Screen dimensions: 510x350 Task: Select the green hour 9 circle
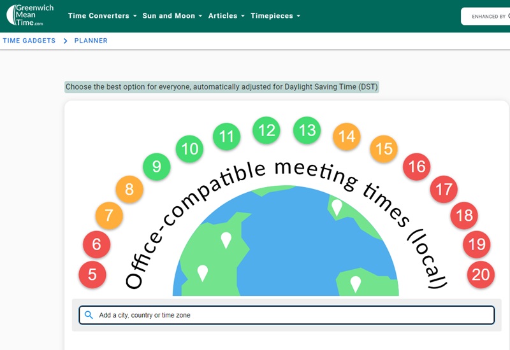[x=156, y=167]
